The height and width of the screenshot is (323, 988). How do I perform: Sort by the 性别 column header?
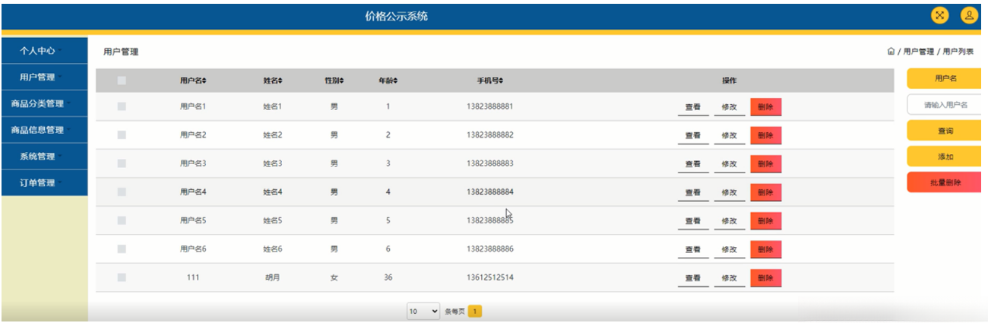click(x=334, y=81)
